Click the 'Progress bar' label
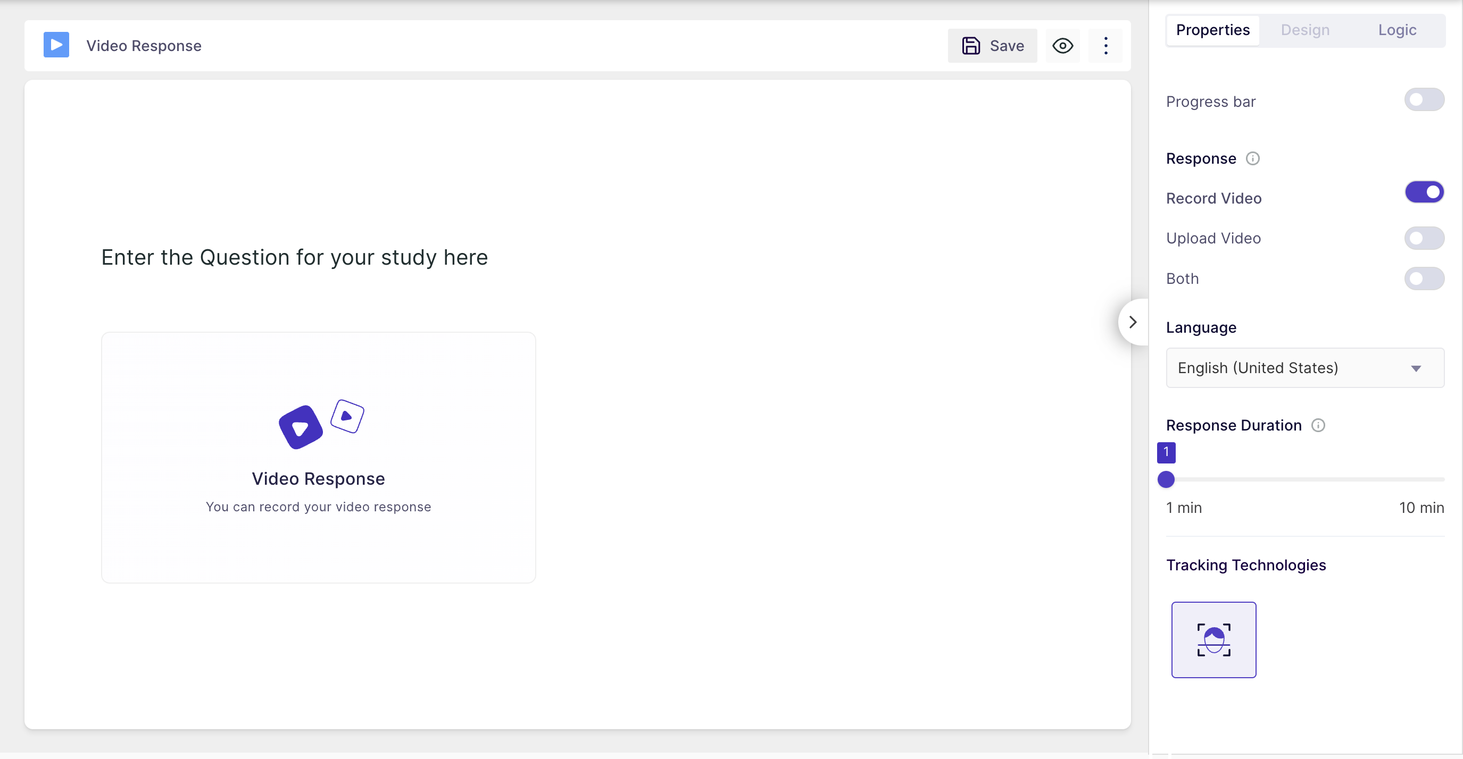This screenshot has width=1463, height=759. coord(1211,102)
